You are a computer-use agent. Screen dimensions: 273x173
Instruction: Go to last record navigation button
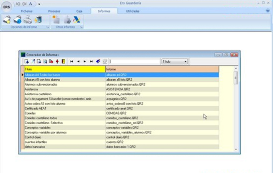[x=91, y=61]
